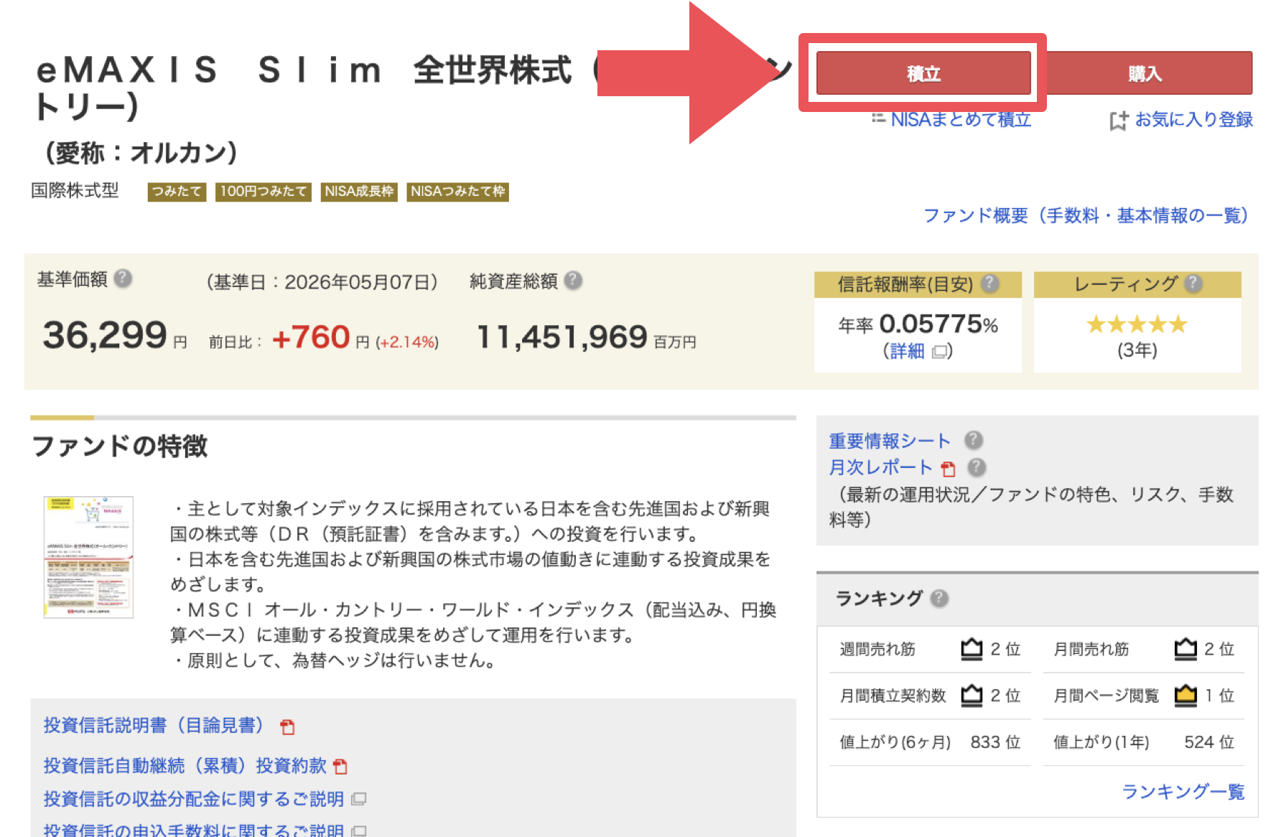The height and width of the screenshot is (837, 1281).
Task: Click the help icon next to 基準価額
Action: pos(123,278)
